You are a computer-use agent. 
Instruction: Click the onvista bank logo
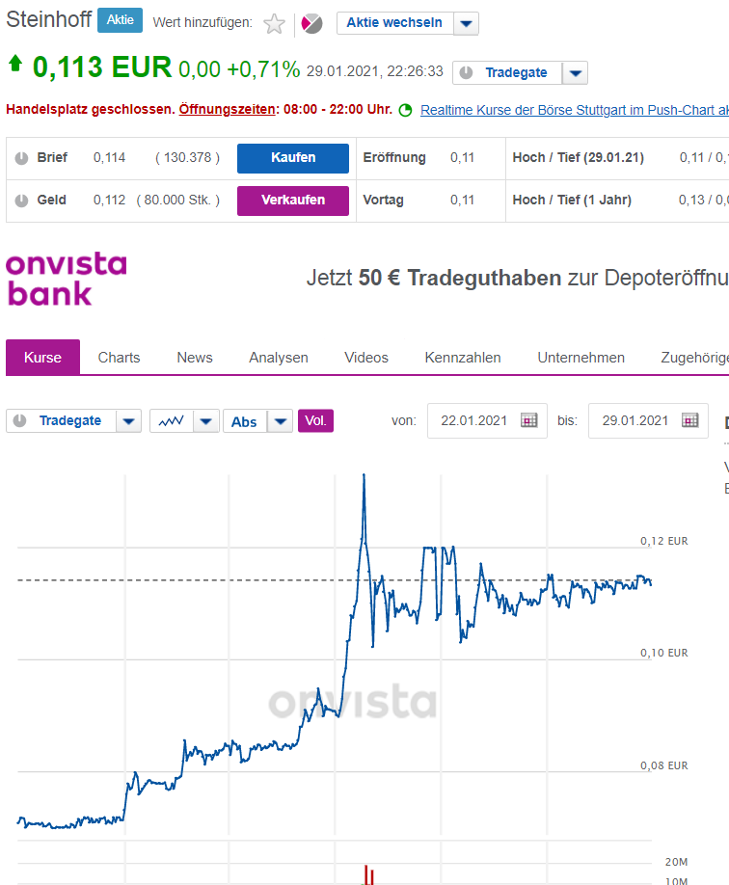67,279
